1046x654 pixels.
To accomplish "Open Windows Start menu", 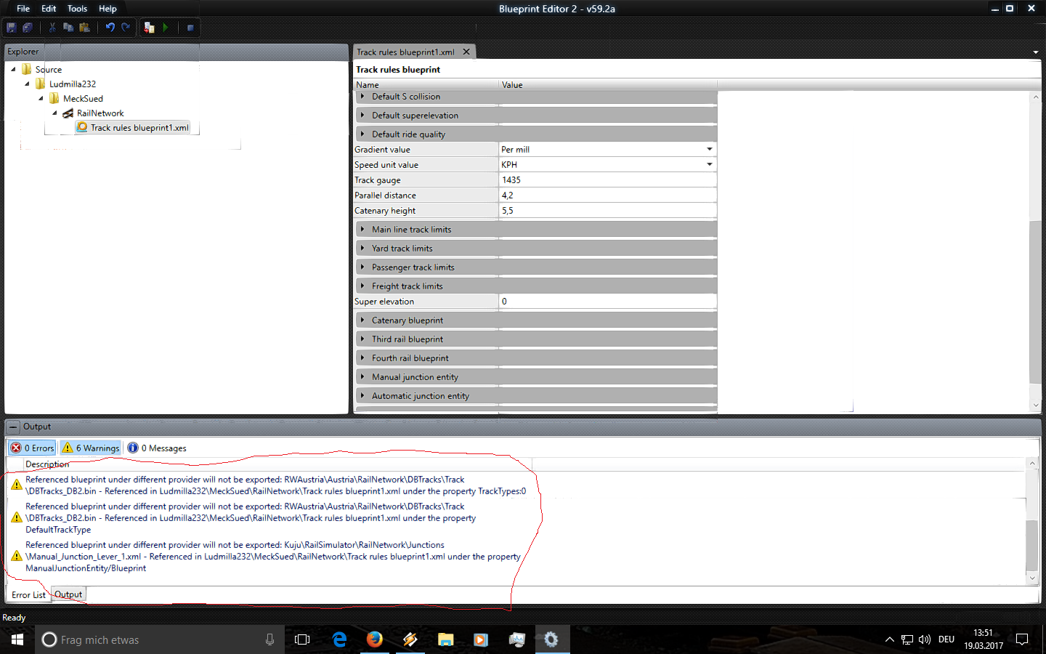I will click(x=17, y=639).
